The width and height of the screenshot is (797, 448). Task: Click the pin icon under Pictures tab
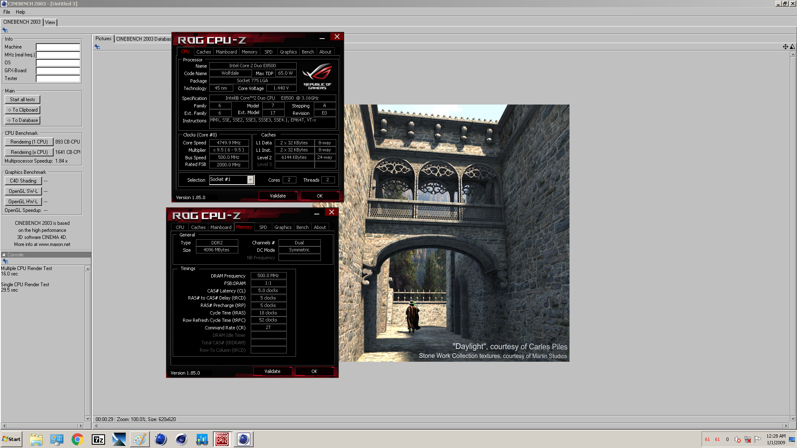pos(97,47)
